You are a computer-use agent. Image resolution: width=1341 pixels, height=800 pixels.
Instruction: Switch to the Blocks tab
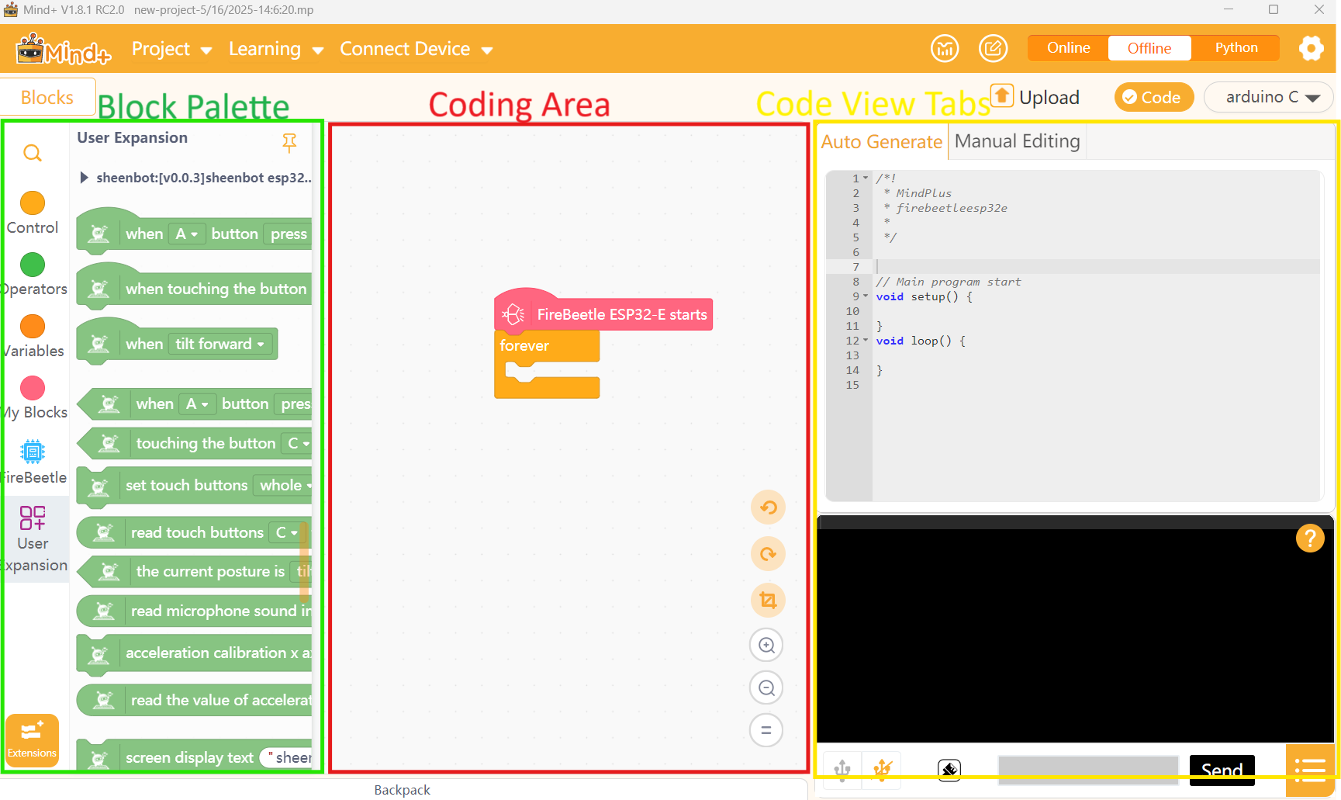click(x=47, y=97)
